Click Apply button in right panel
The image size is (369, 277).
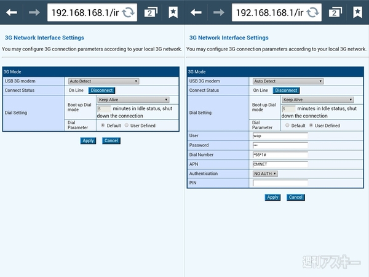pos(272,197)
